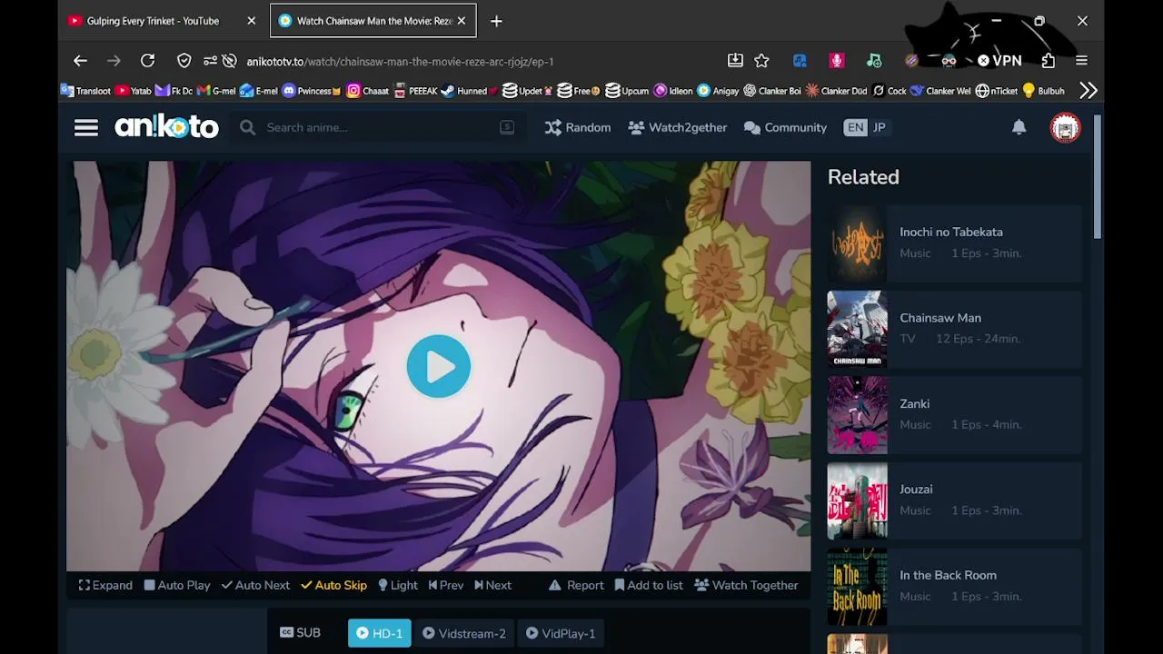Open the search filter icon in search box
The height and width of the screenshot is (654, 1163).
coord(507,127)
